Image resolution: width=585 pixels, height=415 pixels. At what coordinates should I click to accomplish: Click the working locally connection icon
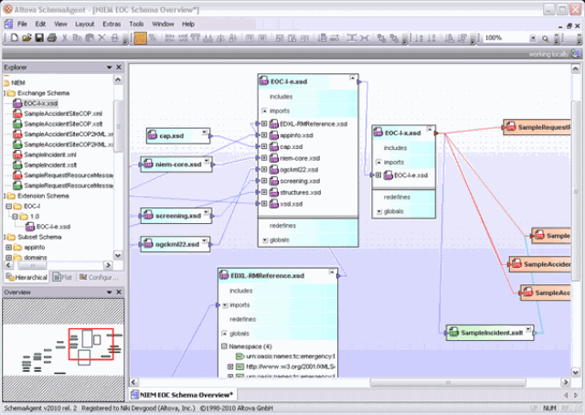[575, 54]
